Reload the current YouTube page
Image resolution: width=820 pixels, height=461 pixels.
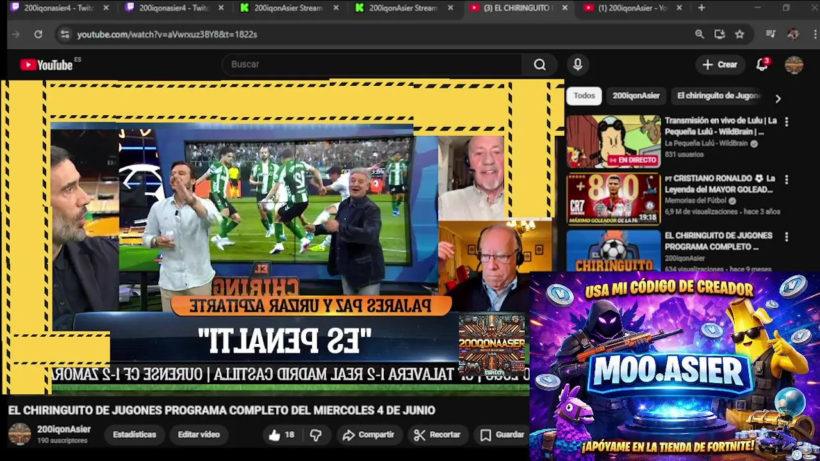(38, 35)
